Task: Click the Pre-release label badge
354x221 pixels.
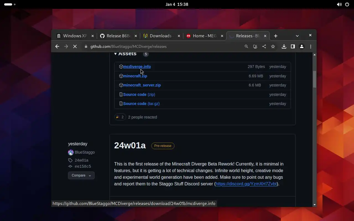Action: pyautogui.click(x=163, y=146)
